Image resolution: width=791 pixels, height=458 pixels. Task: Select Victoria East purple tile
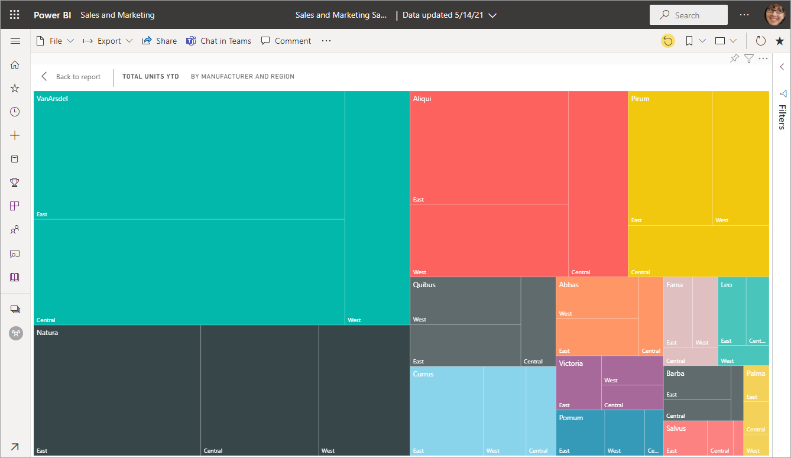[579, 383]
